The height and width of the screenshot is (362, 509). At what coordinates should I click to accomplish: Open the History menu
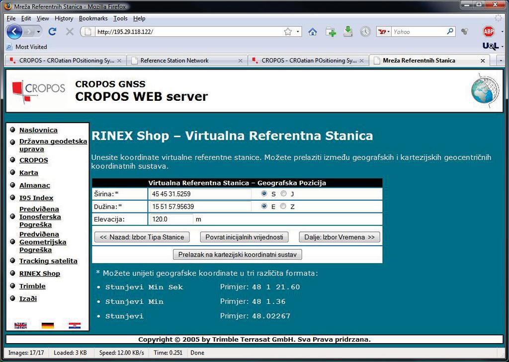pos(64,18)
